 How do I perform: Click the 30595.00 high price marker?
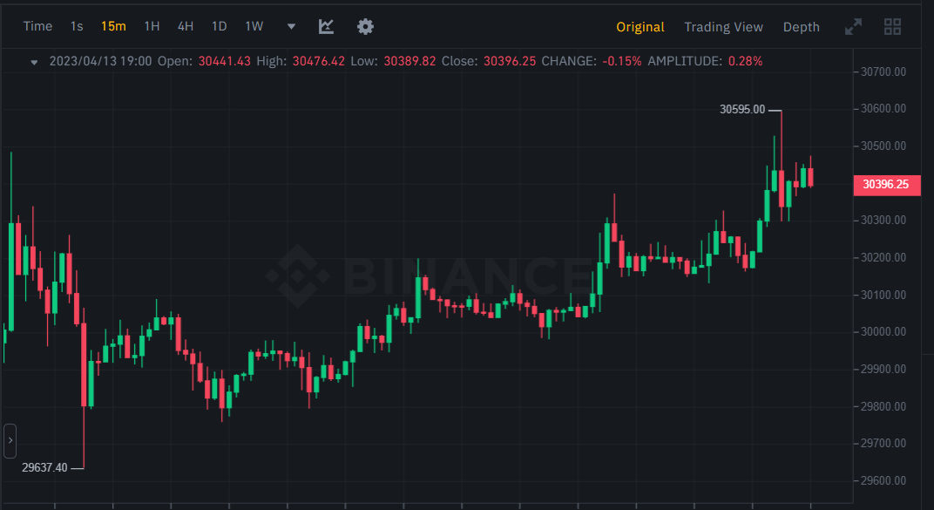(x=742, y=110)
